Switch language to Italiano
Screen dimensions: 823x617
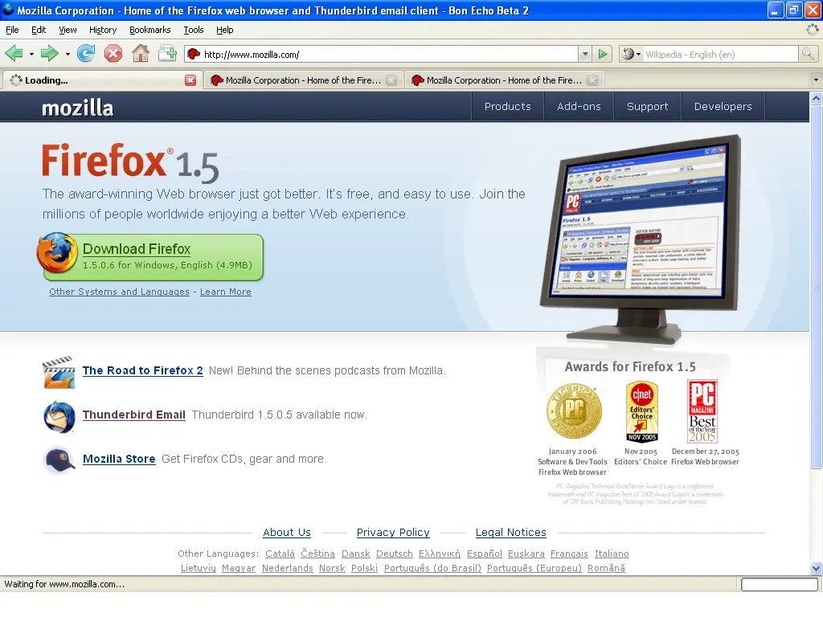click(612, 554)
